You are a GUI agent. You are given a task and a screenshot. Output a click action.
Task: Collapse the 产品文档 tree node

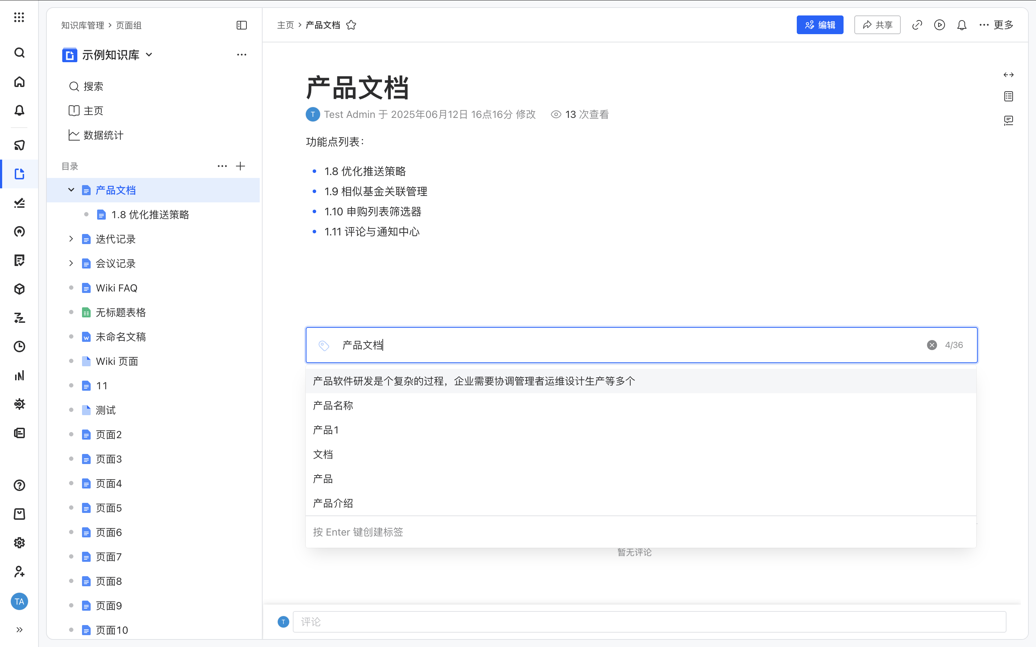(71, 190)
